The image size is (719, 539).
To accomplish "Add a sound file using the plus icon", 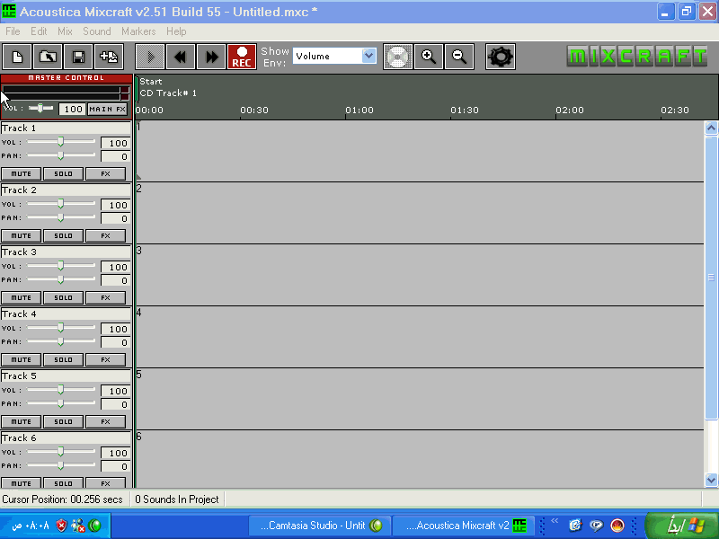I will 109,57.
